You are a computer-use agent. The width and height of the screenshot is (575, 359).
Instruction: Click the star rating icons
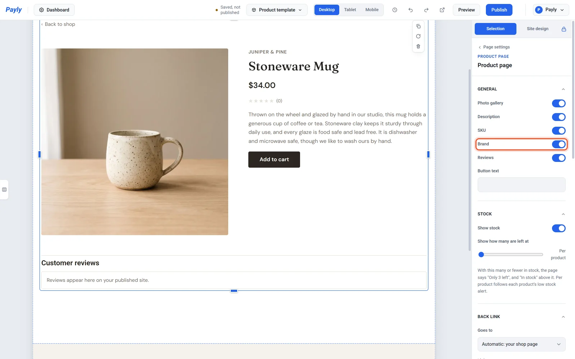tap(261, 101)
